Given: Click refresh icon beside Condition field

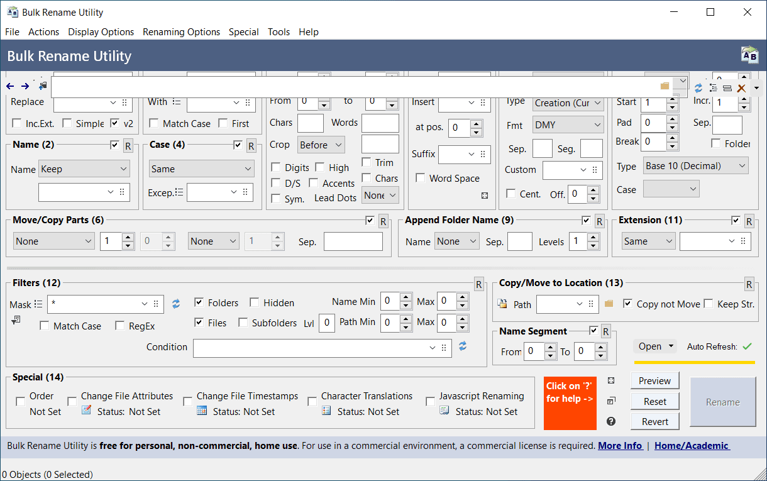Looking at the screenshot, I should tap(463, 346).
